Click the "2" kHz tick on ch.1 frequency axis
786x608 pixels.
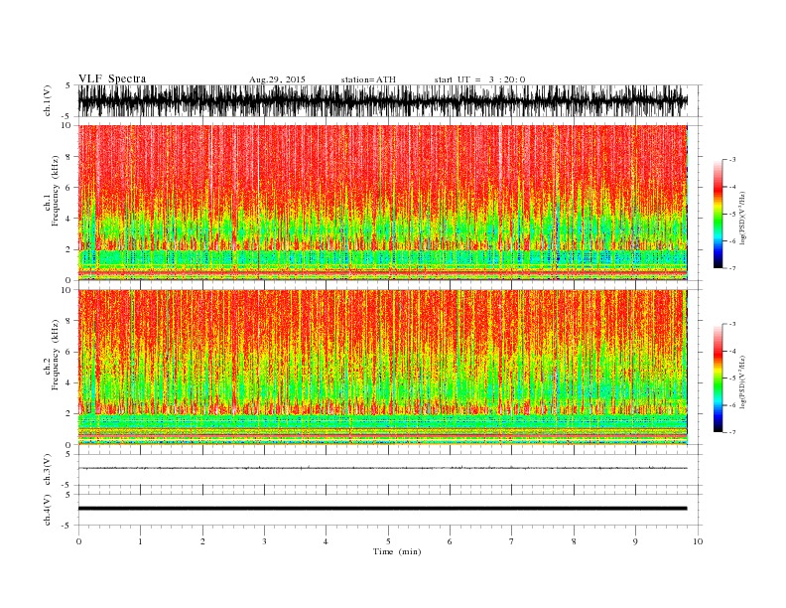pyautogui.click(x=68, y=249)
